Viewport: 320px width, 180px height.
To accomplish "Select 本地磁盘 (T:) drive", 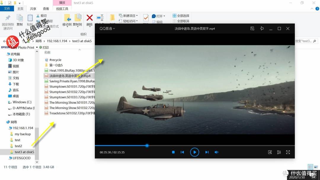I will (19, 114).
